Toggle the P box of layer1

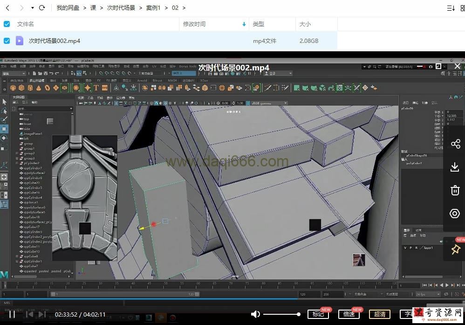coord(411,248)
